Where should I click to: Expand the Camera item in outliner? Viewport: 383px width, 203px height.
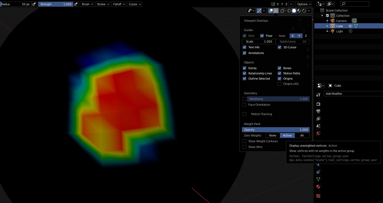tap(327, 21)
